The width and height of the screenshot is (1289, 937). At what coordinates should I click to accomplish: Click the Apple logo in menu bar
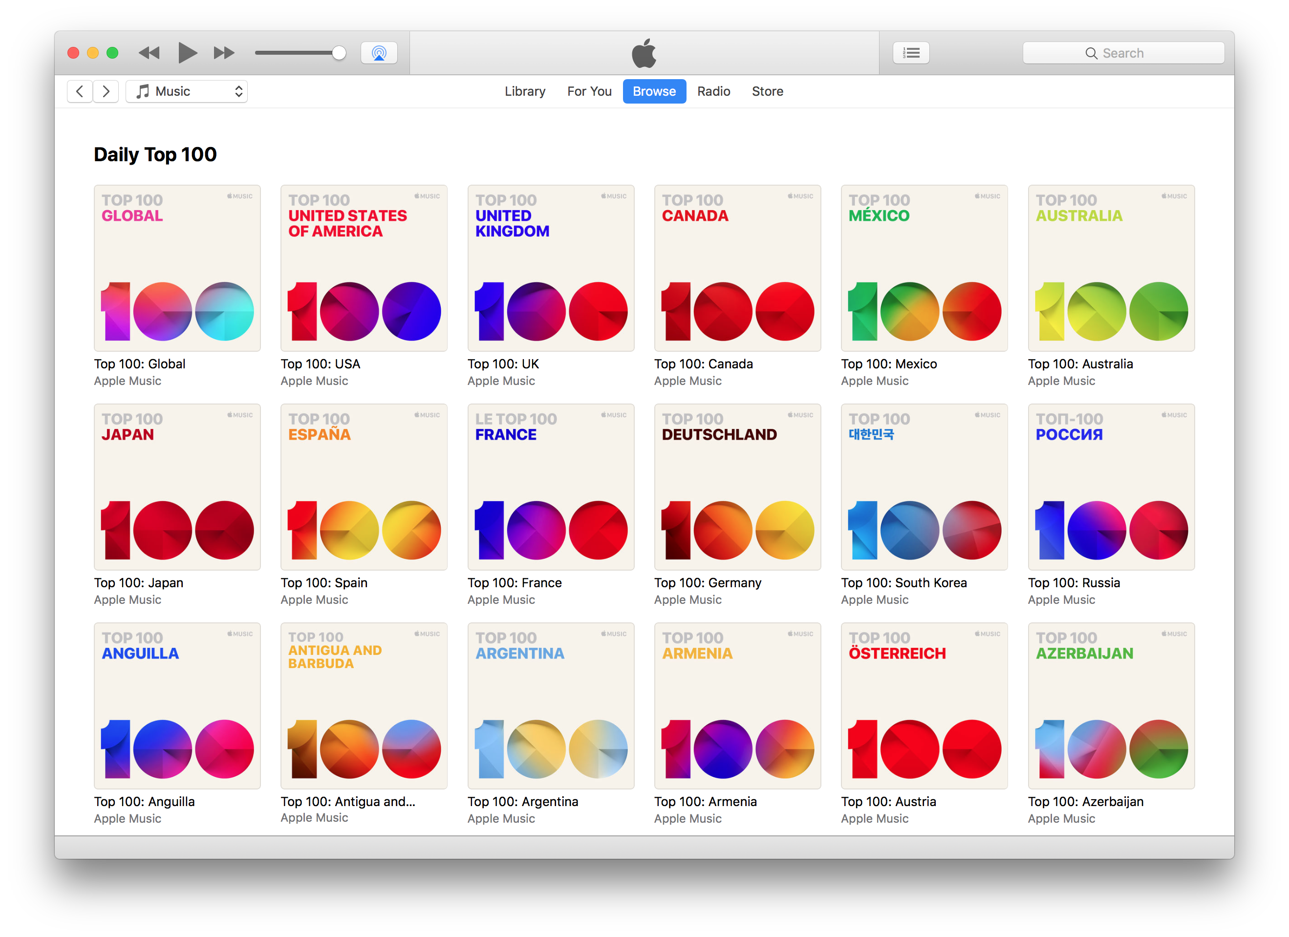644,52
